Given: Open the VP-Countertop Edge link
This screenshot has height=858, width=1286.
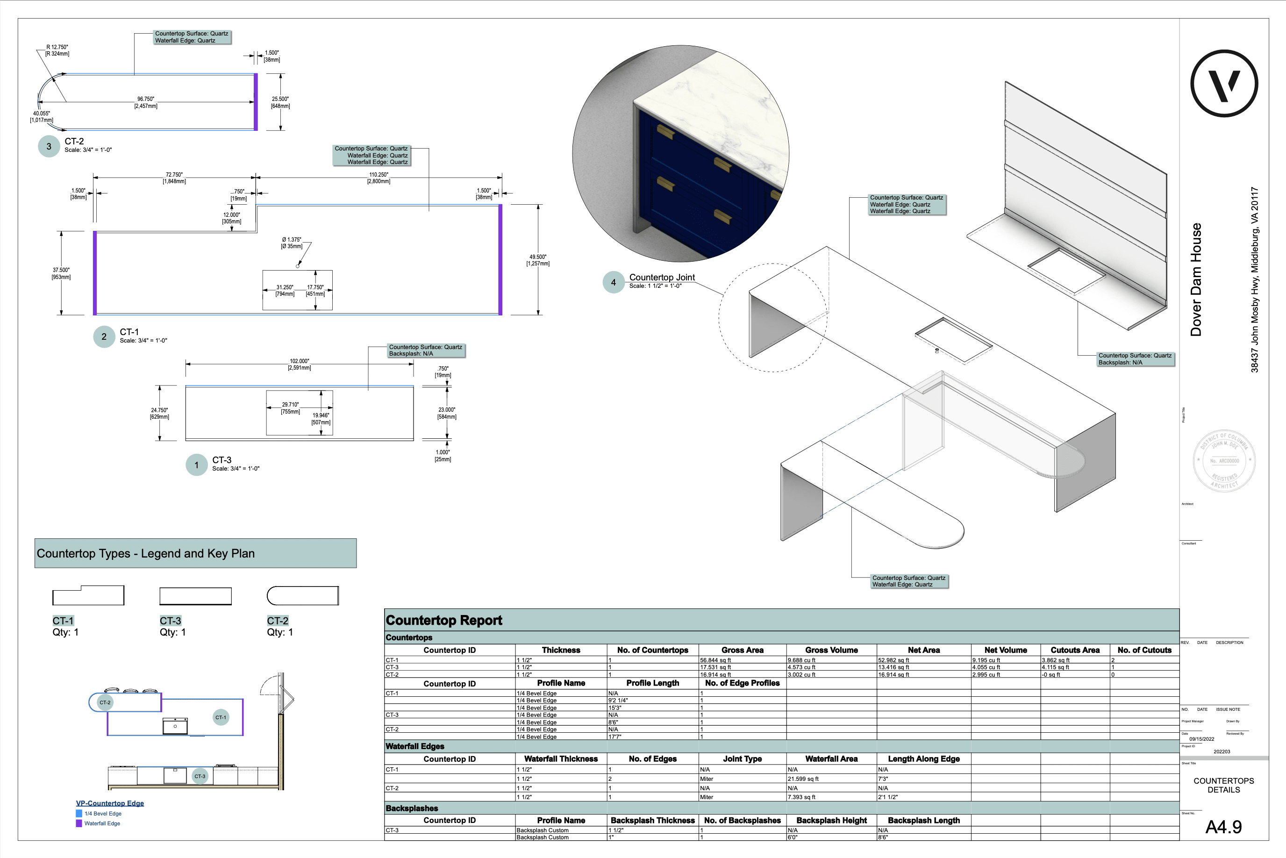Looking at the screenshot, I should 110,803.
